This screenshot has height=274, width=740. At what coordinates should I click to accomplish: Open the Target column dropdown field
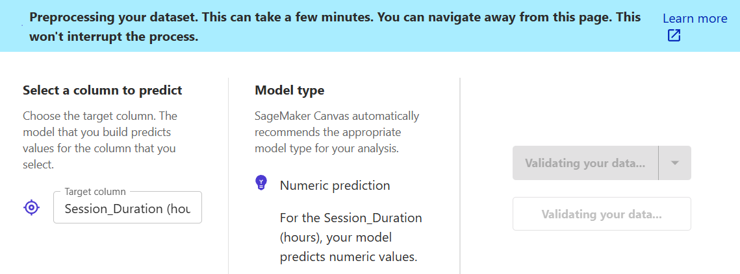tap(127, 207)
